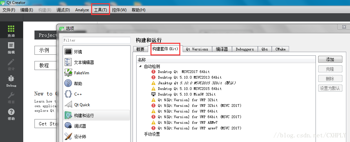
Task: Collapse the 自动检测 tree group
Action: coord(141,66)
